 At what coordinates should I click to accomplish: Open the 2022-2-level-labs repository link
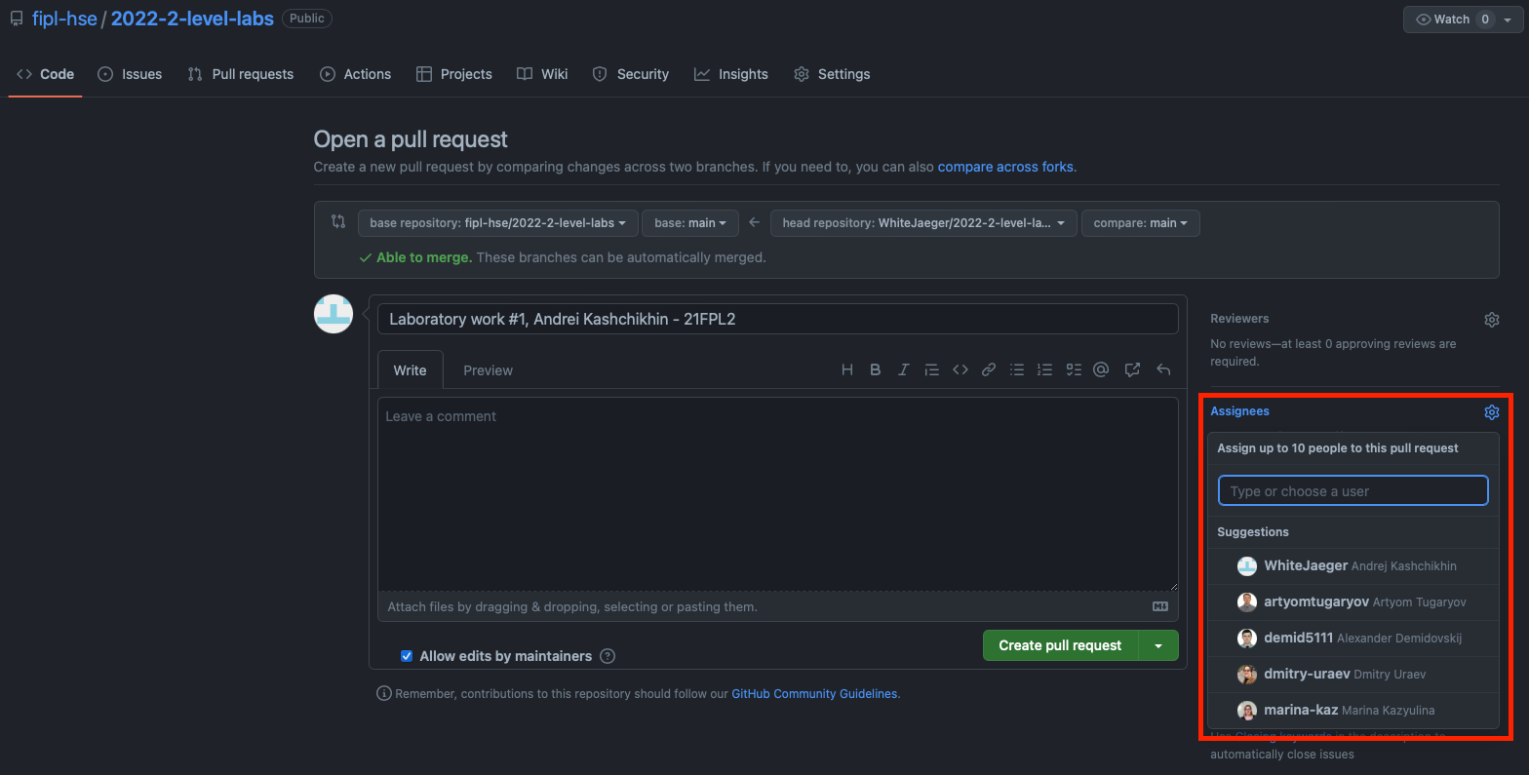pyautogui.click(x=192, y=19)
